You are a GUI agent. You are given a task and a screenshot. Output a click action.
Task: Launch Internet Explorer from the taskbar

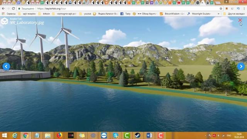point(15,136)
